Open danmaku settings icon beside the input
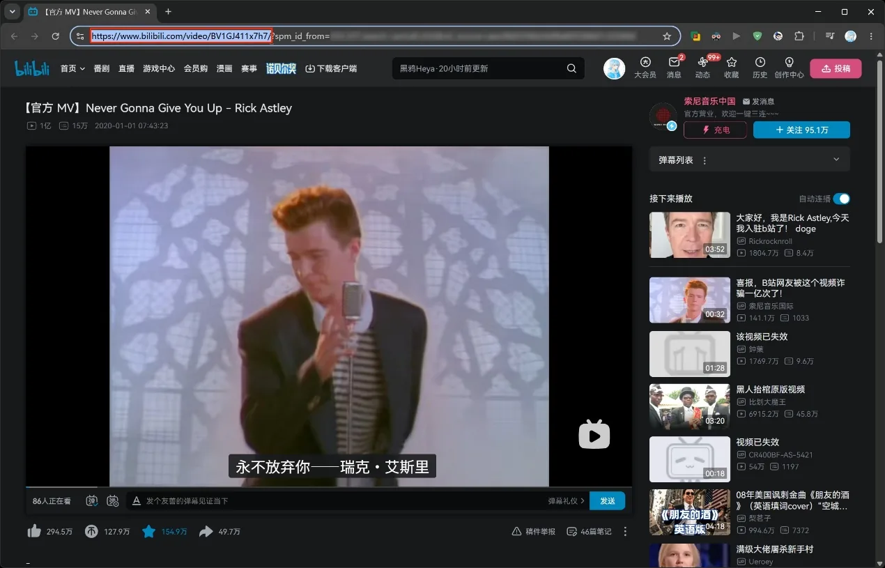The image size is (885, 568). coord(112,500)
